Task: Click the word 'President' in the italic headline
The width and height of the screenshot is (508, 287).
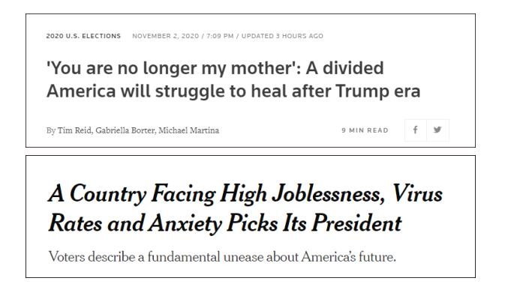Action: pyautogui.click(x=356, y=223)
